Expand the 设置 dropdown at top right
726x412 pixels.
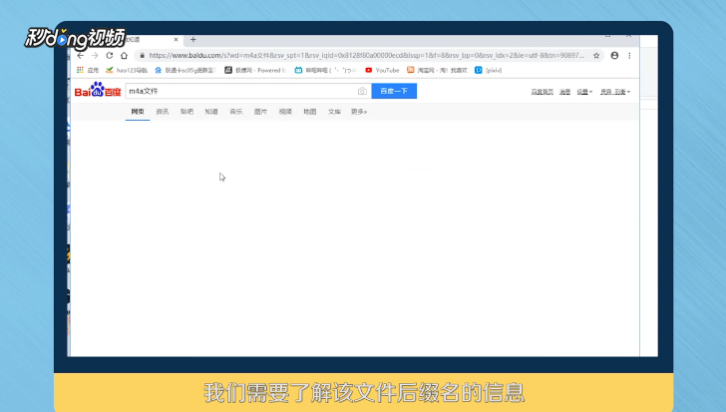click(x=584, y=92)
